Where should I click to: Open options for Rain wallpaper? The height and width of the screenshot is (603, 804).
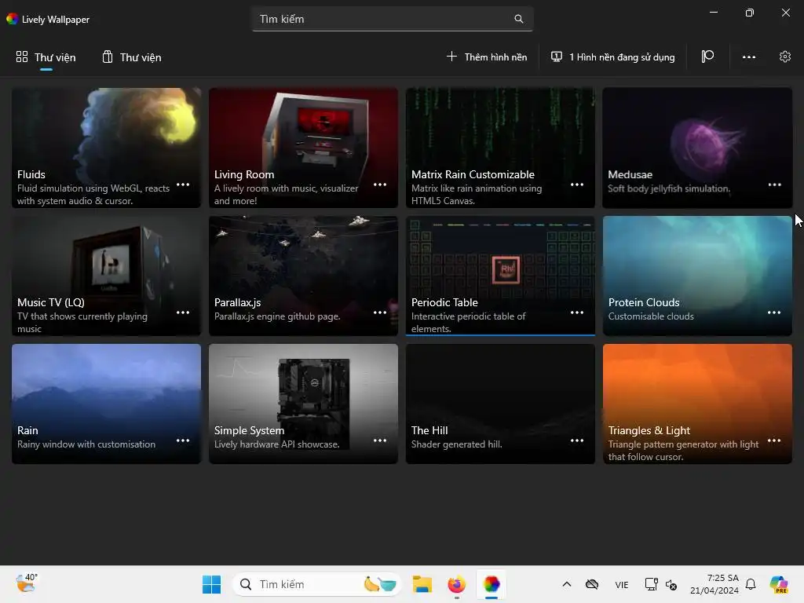pyautogui.click(x=183, y=440)
